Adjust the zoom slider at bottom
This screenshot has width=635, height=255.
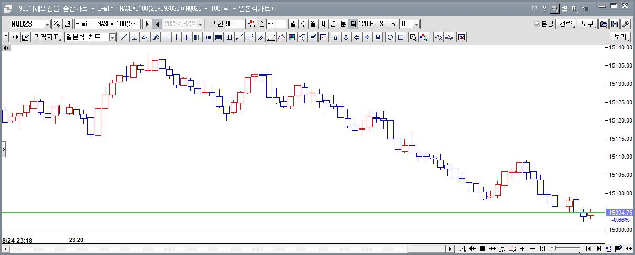coord(557,249)
